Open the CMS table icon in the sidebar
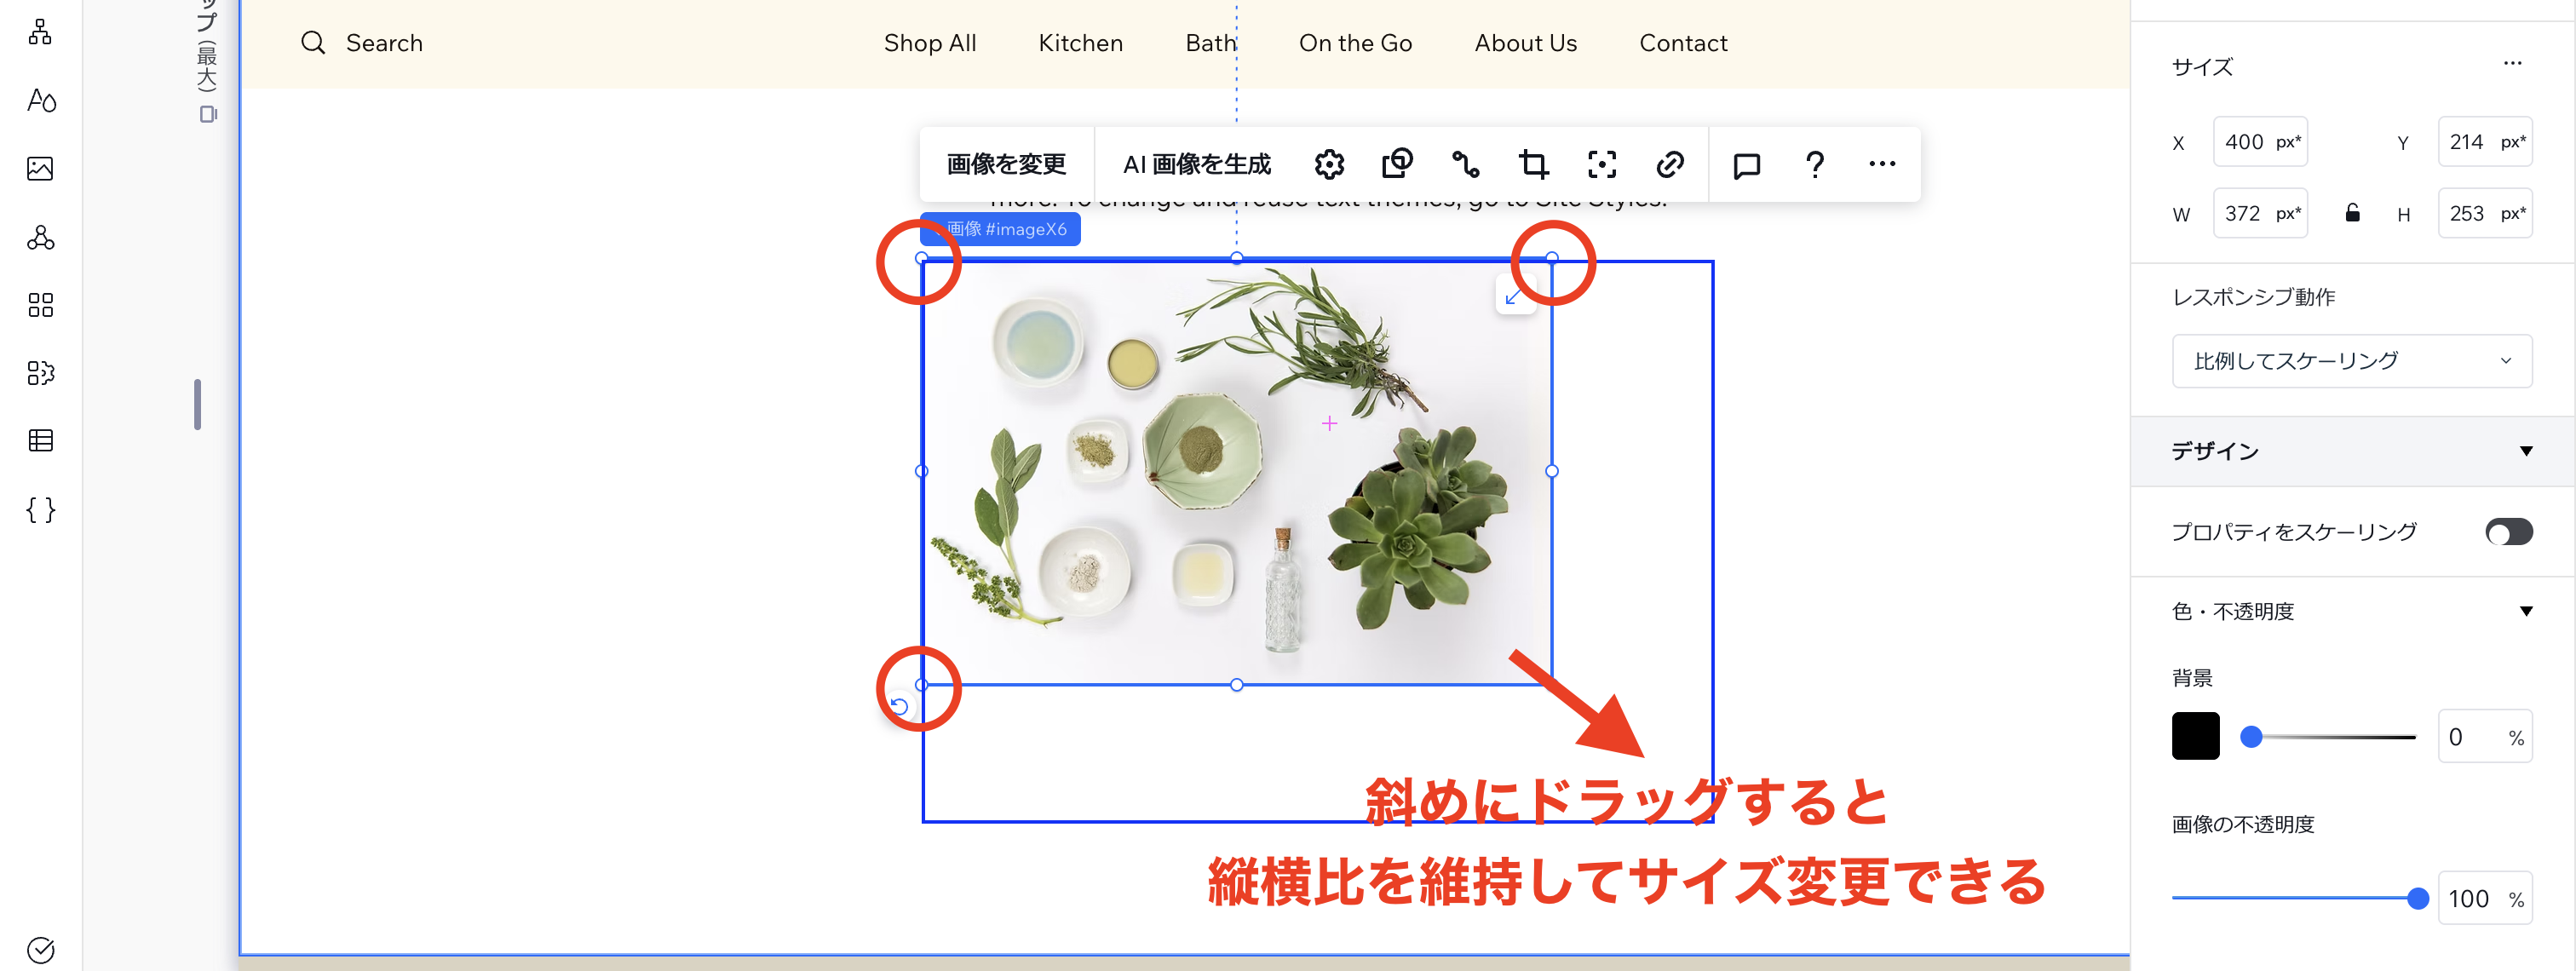 pyautogui.click(x=40, y=440)
